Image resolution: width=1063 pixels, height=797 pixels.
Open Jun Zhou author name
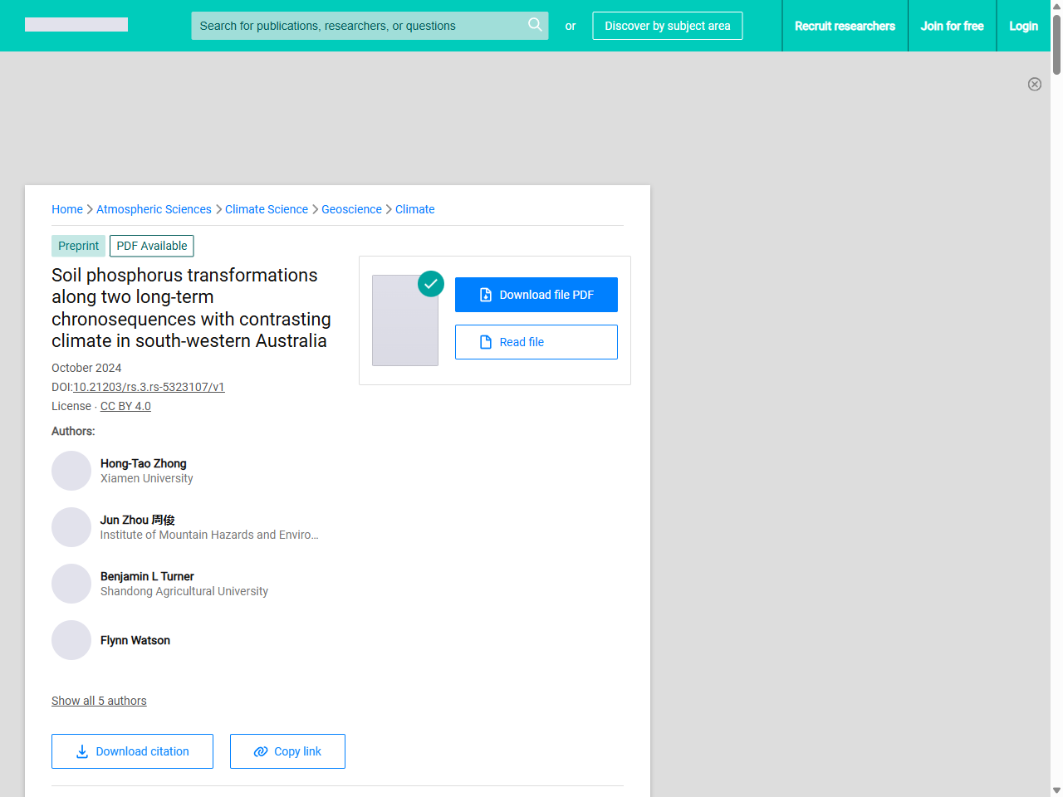pyautogui.click(x=138, y=520)
